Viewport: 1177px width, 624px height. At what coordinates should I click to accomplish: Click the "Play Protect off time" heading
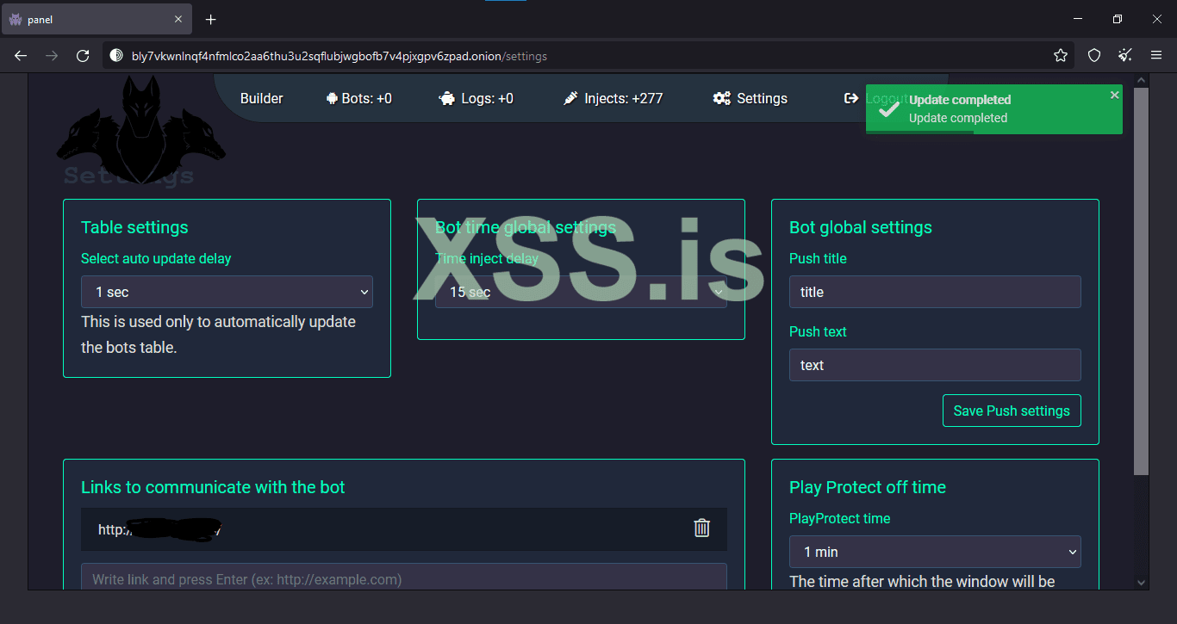[x=868, y=487]
